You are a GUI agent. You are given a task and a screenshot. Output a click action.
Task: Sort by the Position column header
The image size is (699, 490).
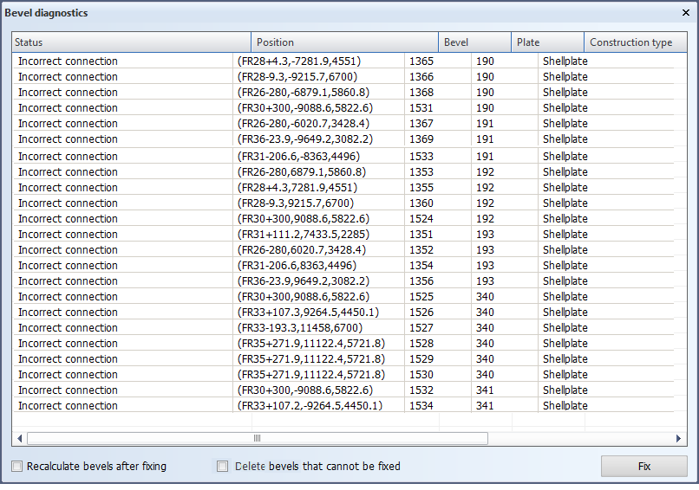(344, 42)
